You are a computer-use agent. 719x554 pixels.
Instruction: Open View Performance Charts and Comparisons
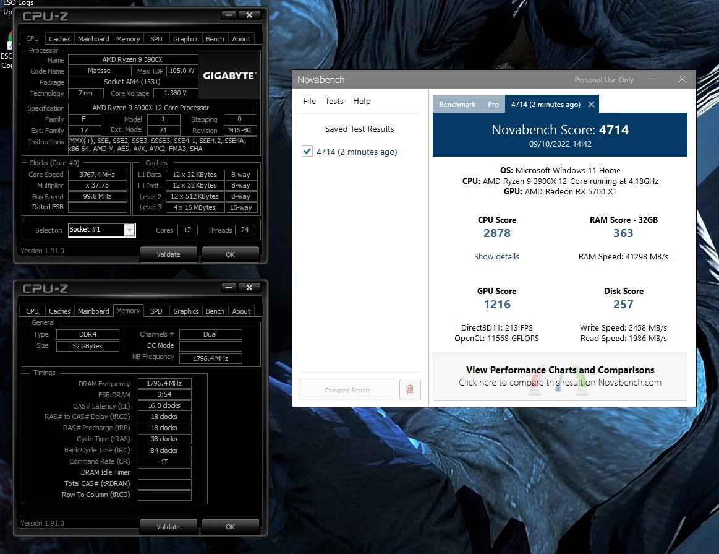click(x=560, y=376)
